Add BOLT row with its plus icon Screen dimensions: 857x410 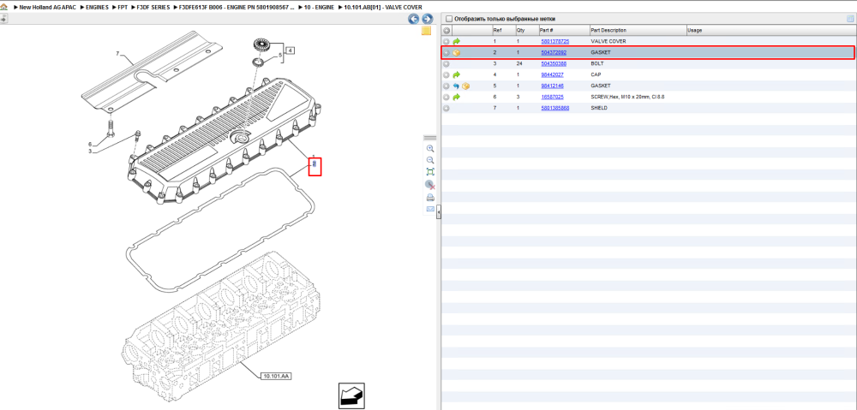pos(446,64)
